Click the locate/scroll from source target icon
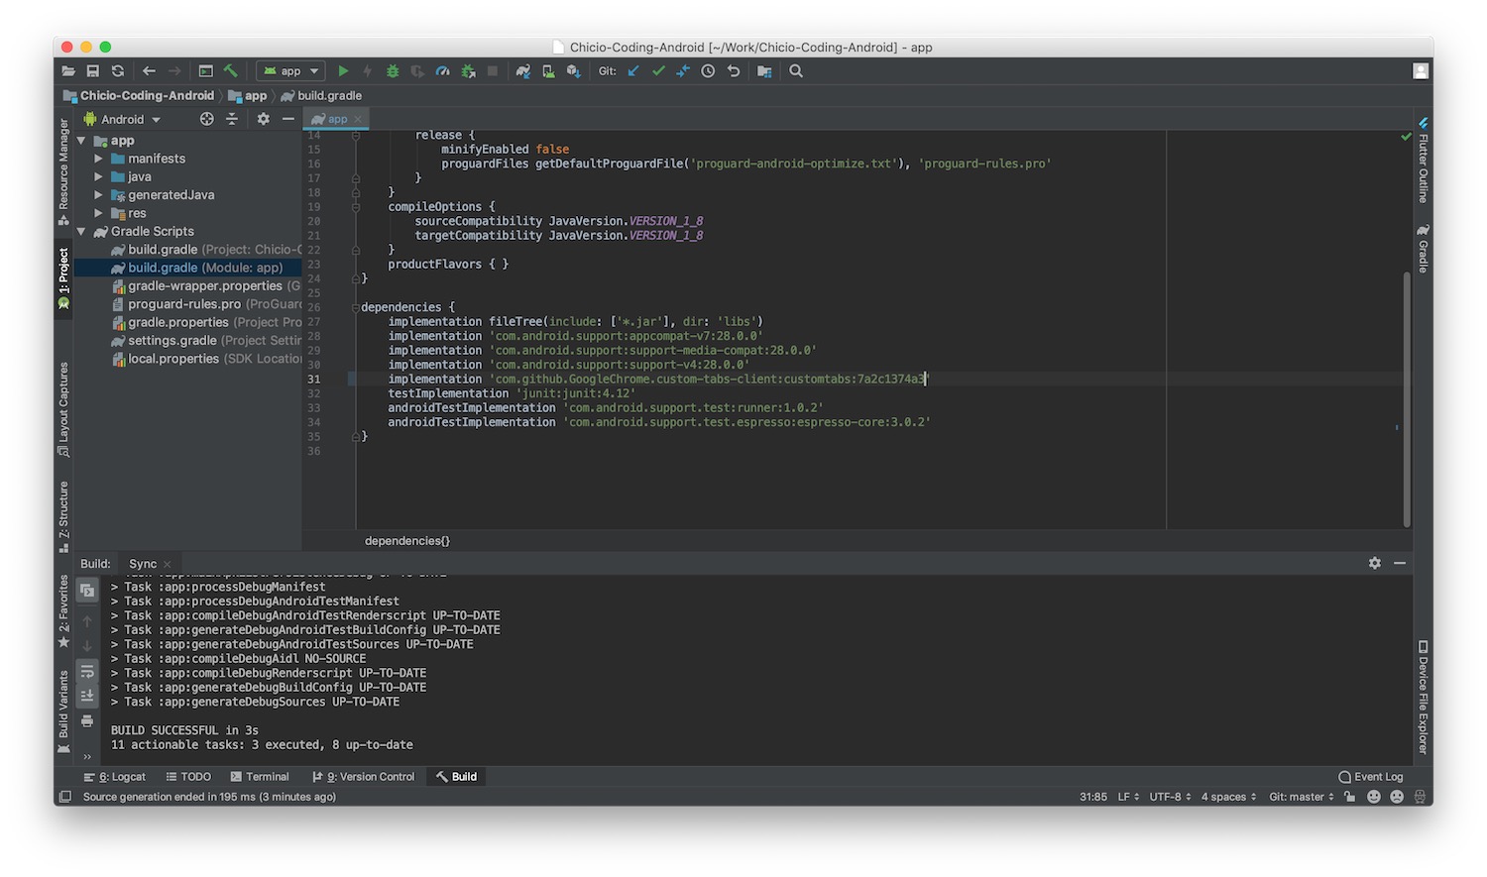Image resolution: width=1487 pixels, height=877 pixels. pos(207,119)
